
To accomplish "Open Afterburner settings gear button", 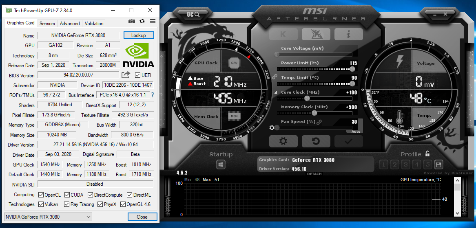I will (x=283, y=141).
